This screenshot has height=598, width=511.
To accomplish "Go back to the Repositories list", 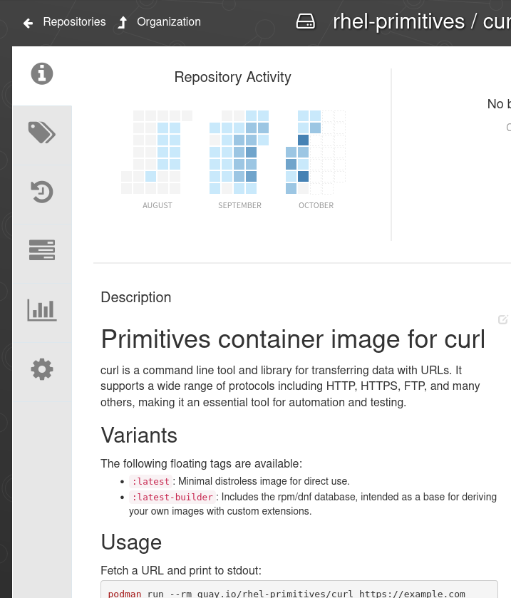I will point(74,22).
